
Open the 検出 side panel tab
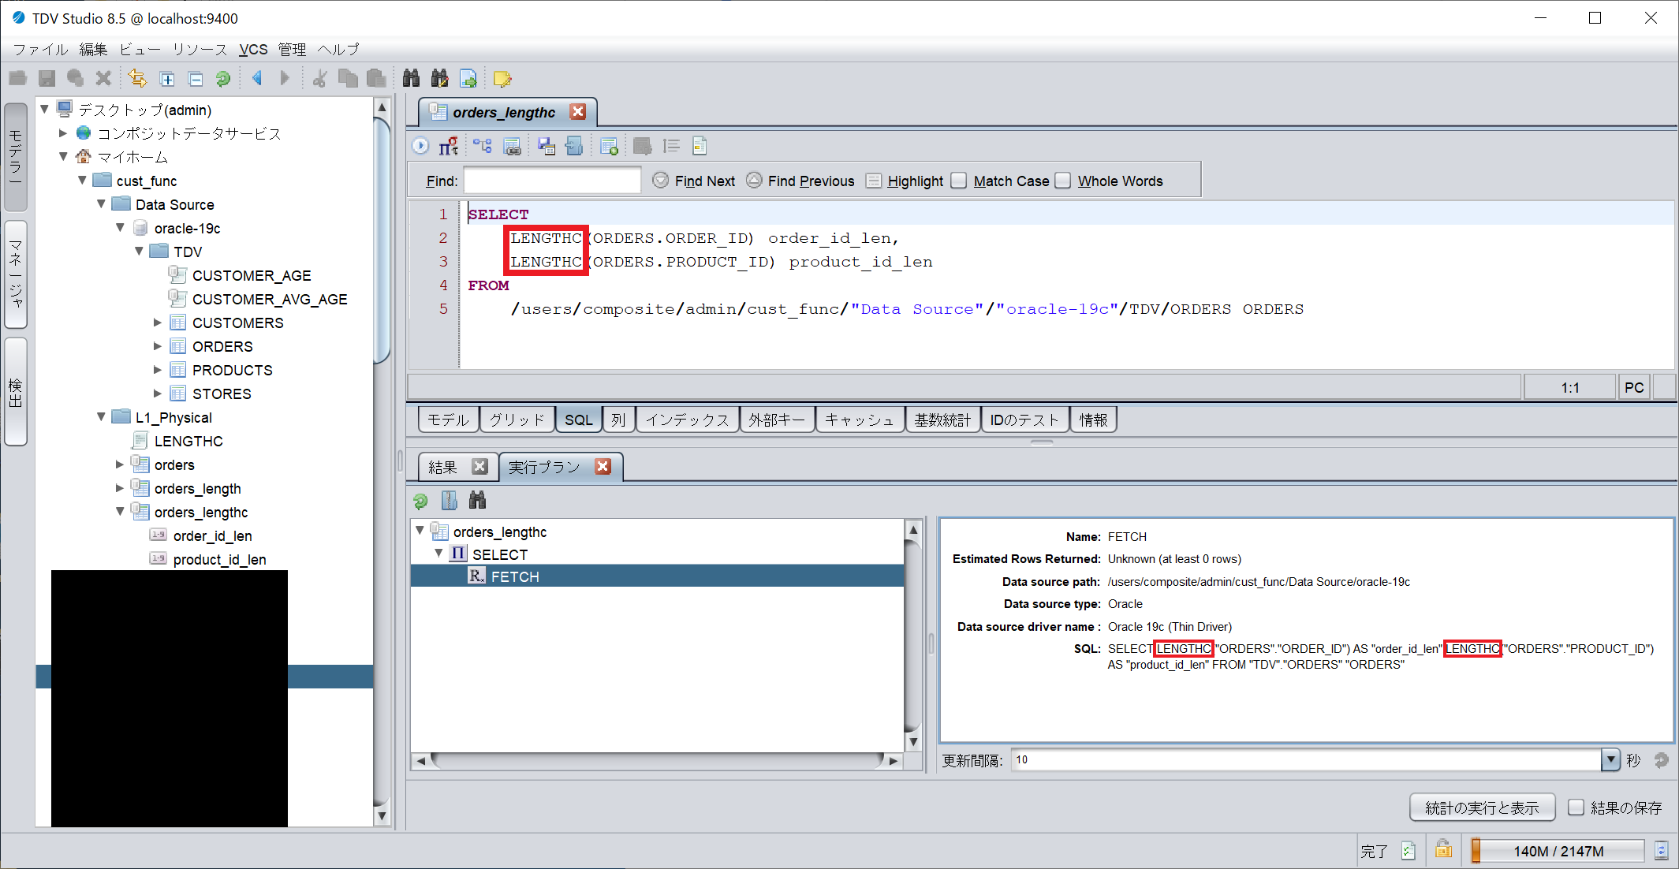click(16, 392)
